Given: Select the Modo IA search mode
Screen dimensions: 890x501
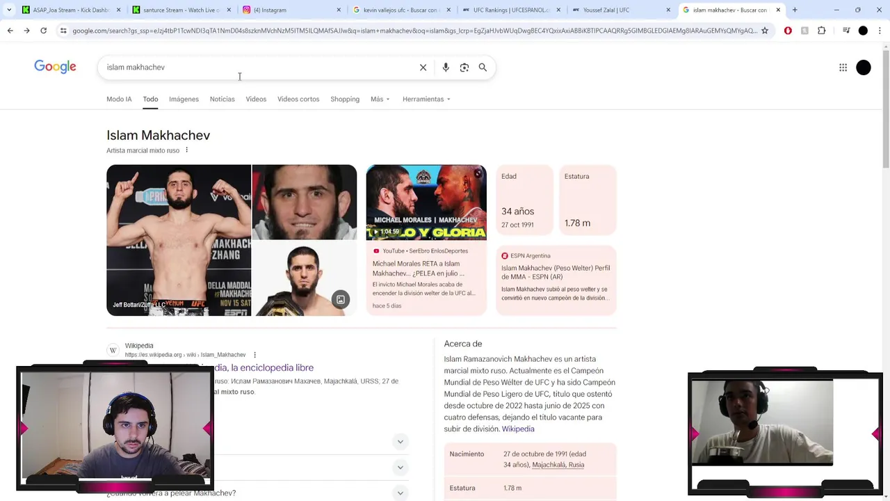Looking at the screenshot, I should tap(119, 99).
